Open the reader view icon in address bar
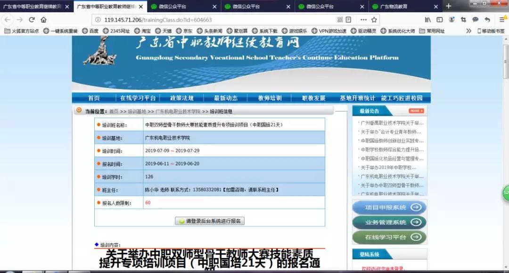The image size is (509, 273). [349, 20]
